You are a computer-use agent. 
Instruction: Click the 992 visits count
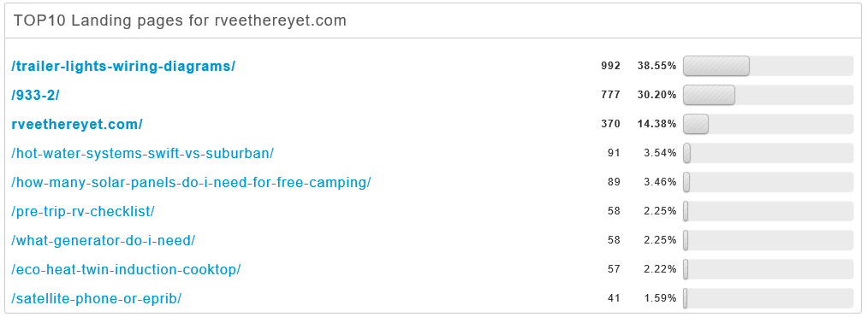point(611,66)
